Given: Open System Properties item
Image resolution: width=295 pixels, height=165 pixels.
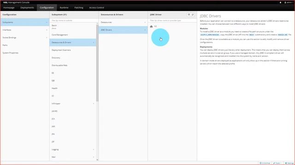Looking at the screenshot, I should click(24, 53).
